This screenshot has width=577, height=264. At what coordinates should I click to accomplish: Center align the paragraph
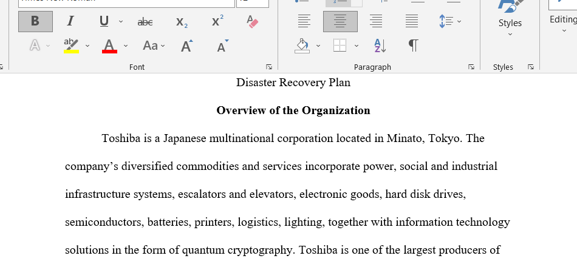pyautogui.click(x=340, y=21)
